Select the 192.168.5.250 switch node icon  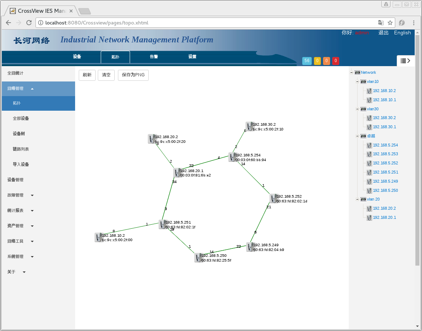pyautogui.click(x=198, y=258)
